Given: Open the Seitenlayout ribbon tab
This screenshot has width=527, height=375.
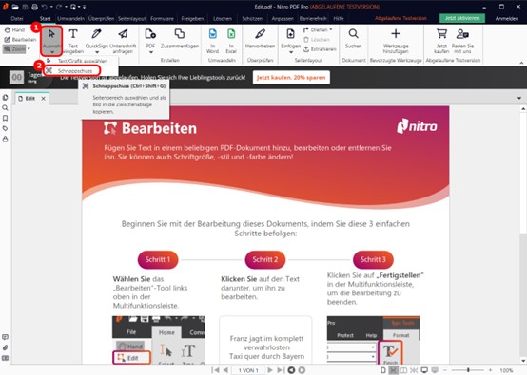Looking at the screenshot, I should pyautogui.click(x=131, y=18).
